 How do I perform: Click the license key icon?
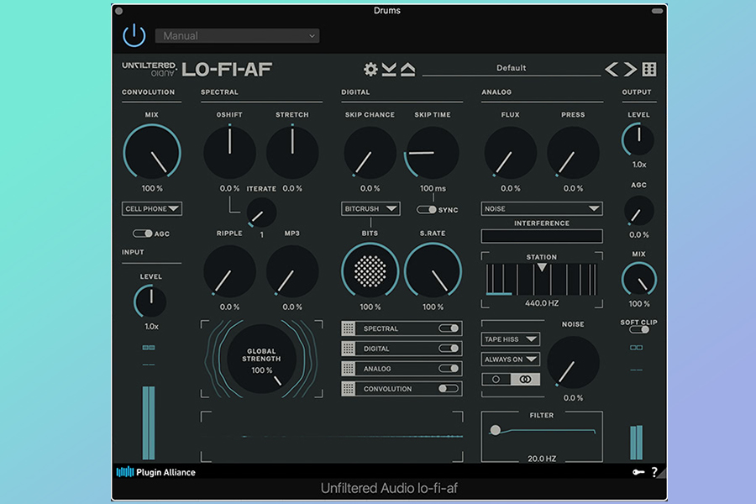(x=638, y=472)
